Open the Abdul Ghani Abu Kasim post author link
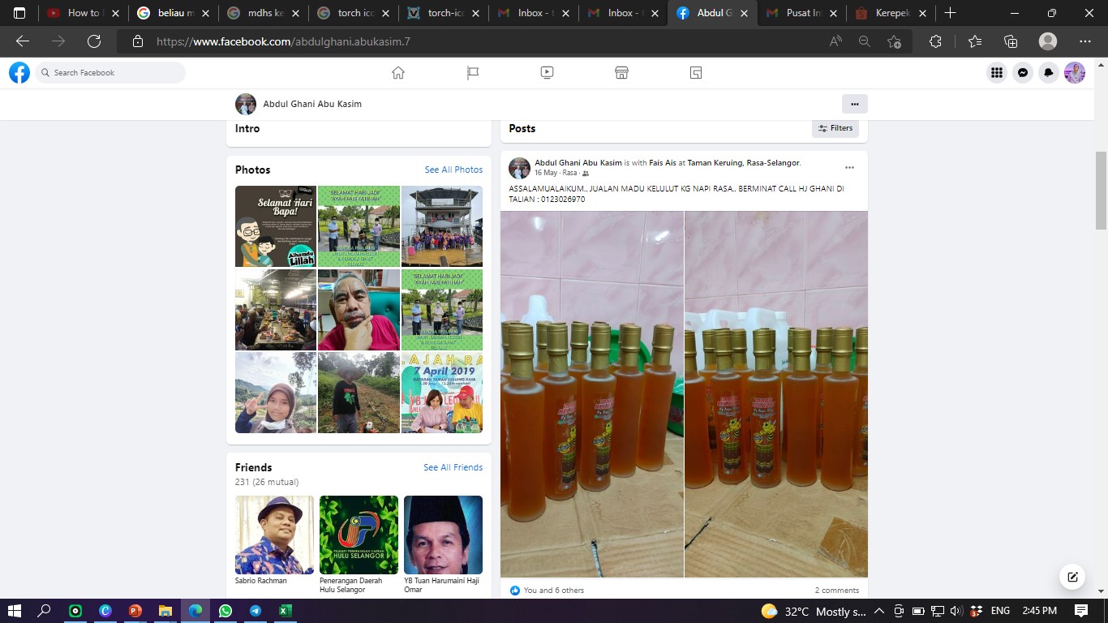The width and height of the screenshot is (1108, 623). point(578,163)
